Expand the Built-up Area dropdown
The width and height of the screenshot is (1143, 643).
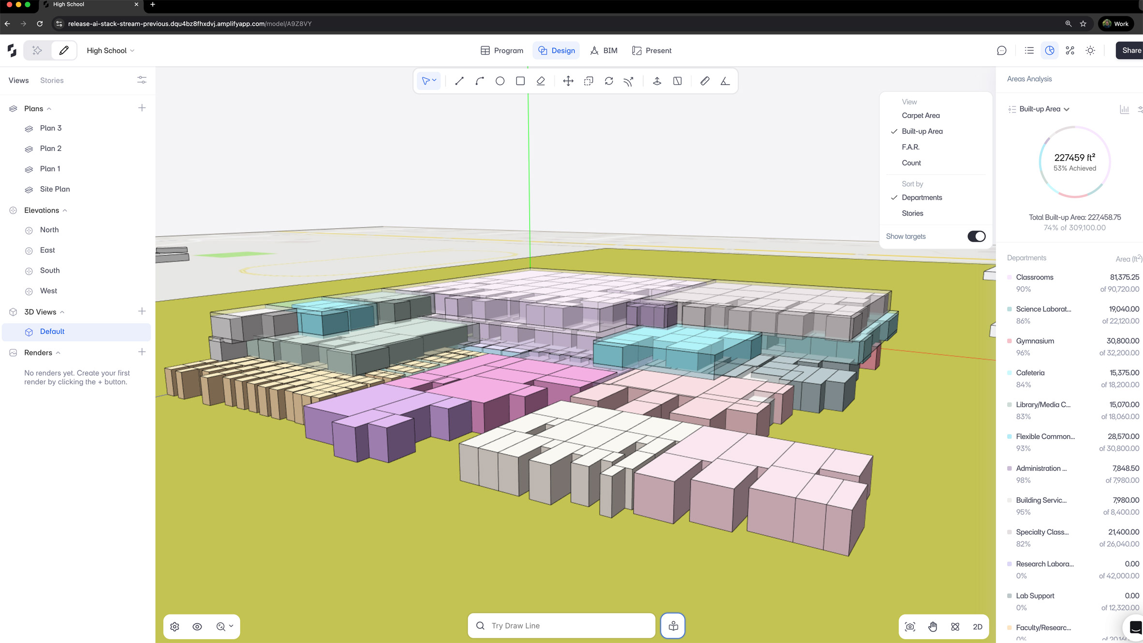[1043, 109]
